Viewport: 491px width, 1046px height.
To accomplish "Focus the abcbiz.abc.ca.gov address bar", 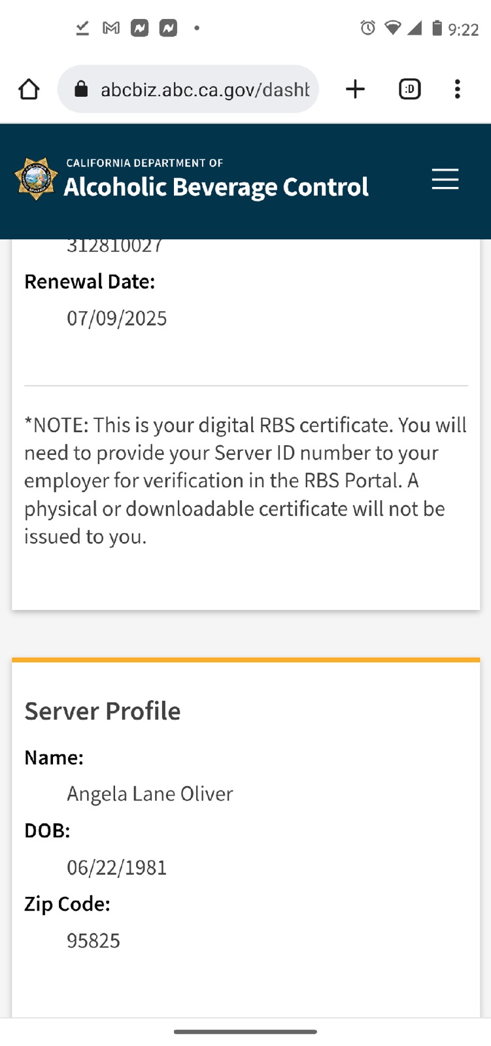I will 203,89.
